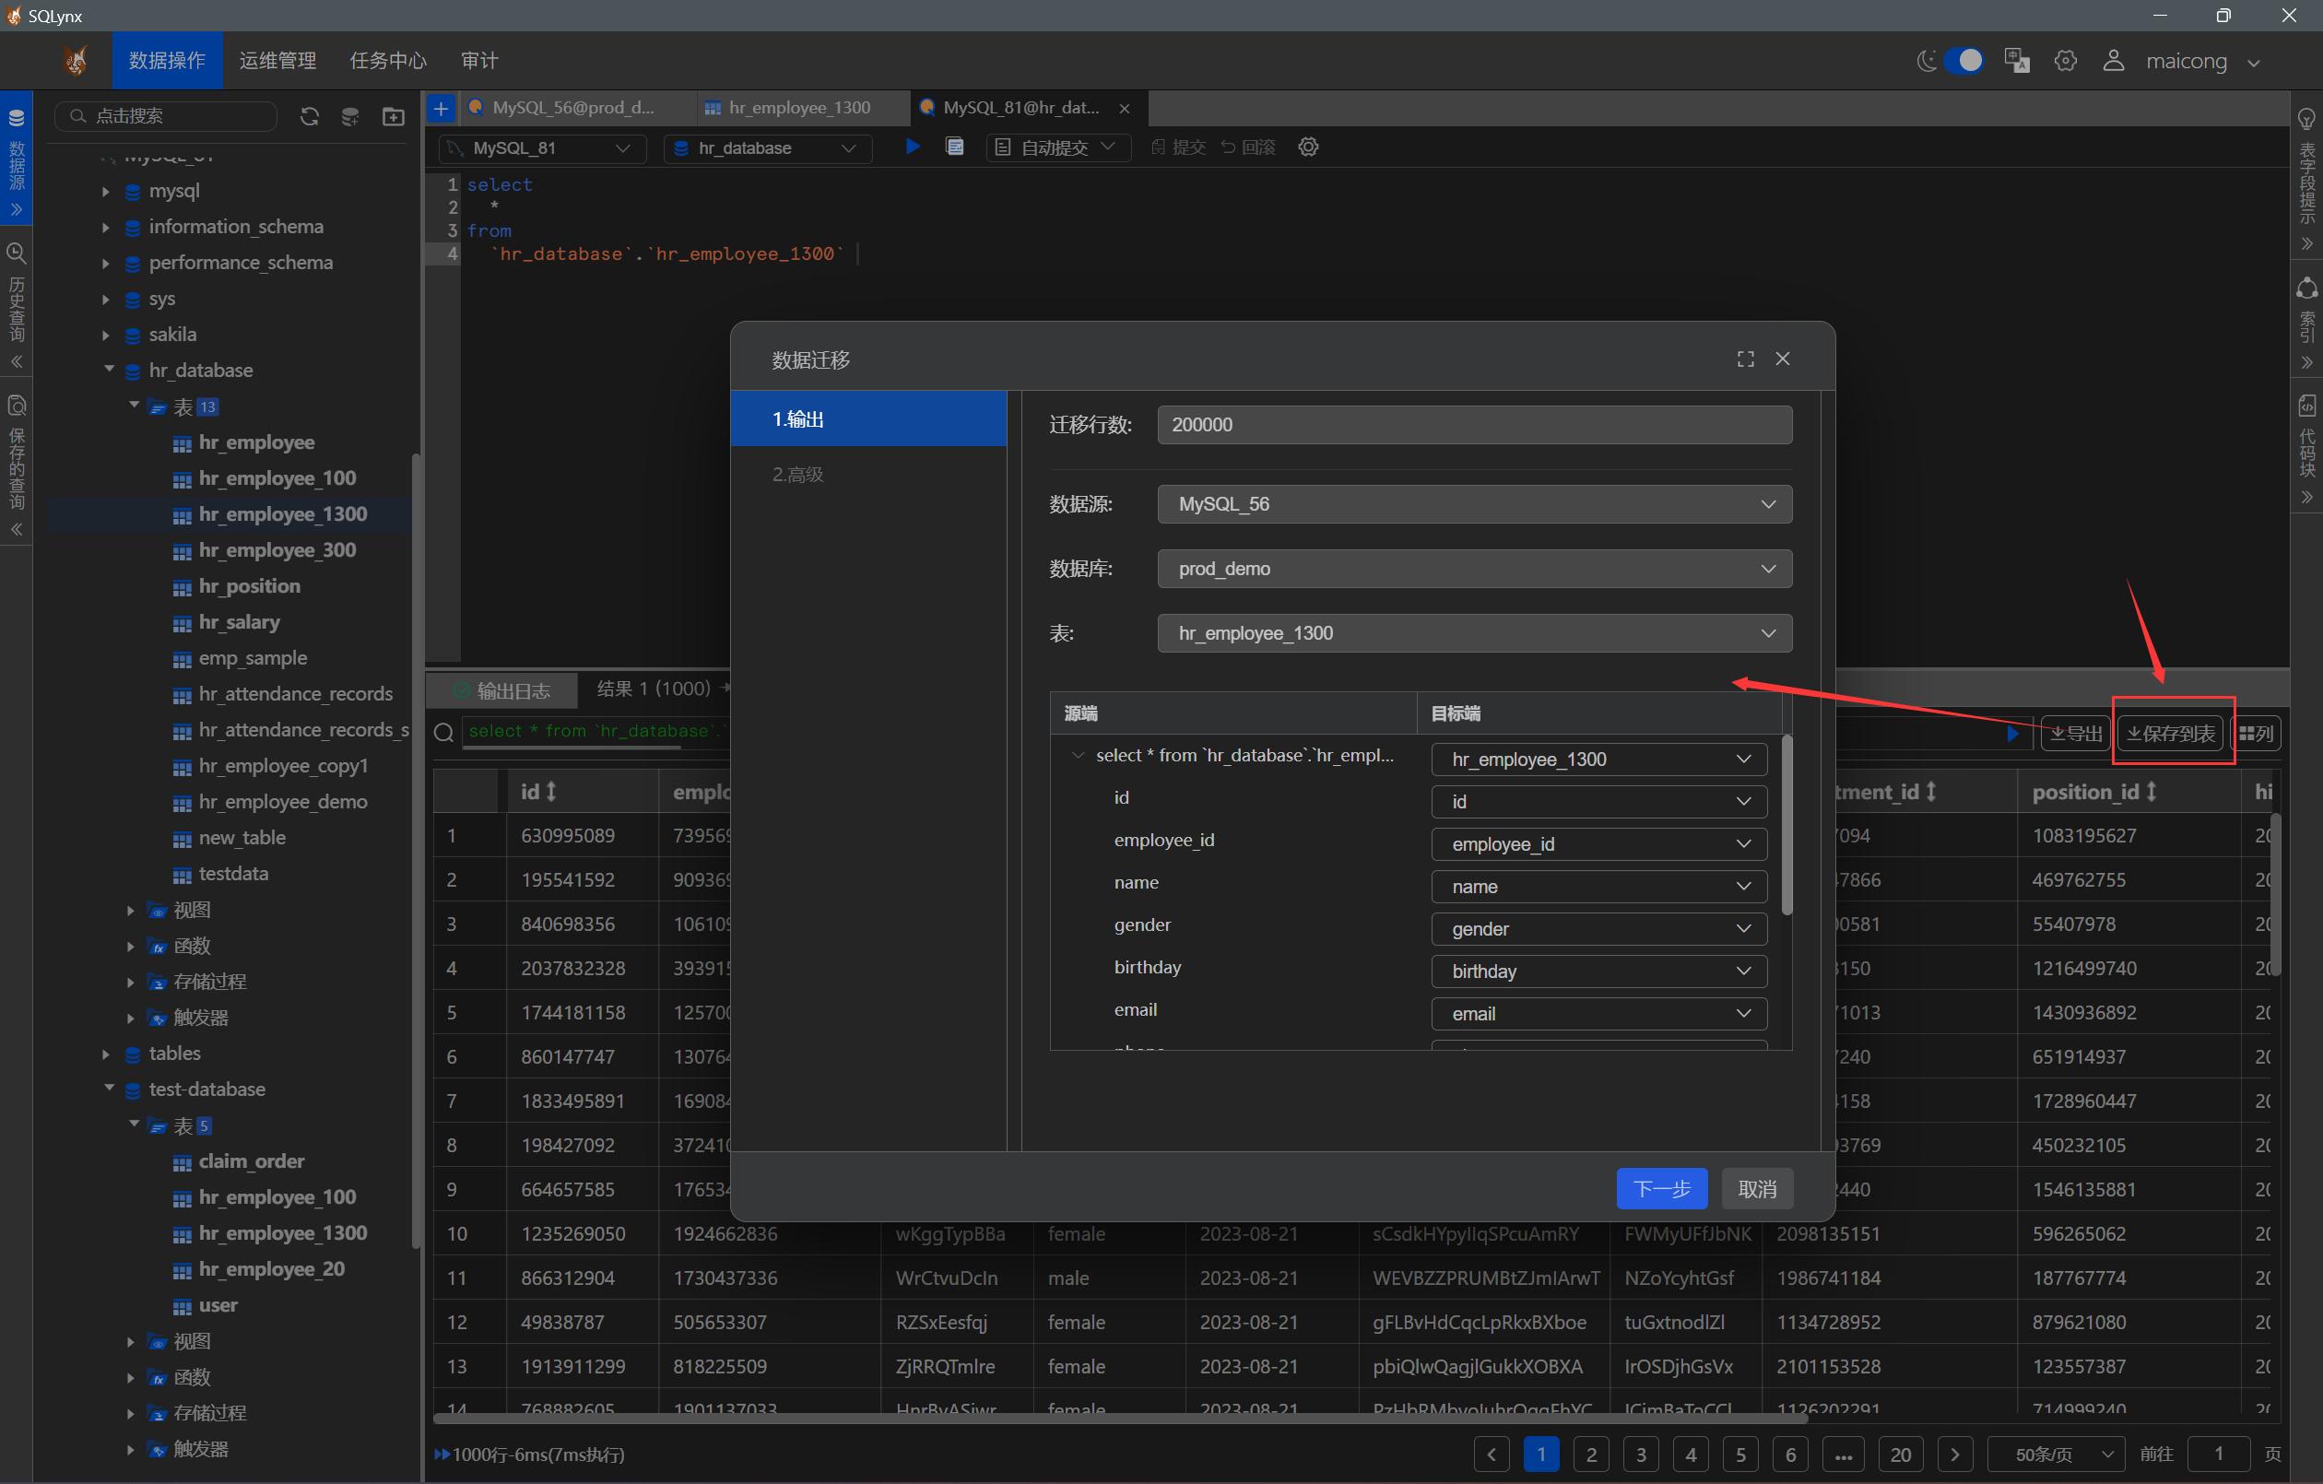Open the target dropdown for birthday
Screen dimensions: 2323x1484
coord(1598,972)
